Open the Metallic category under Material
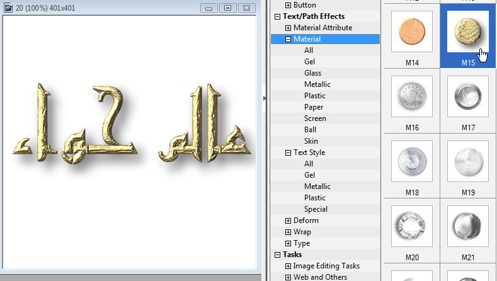 [x=317, y=84]
